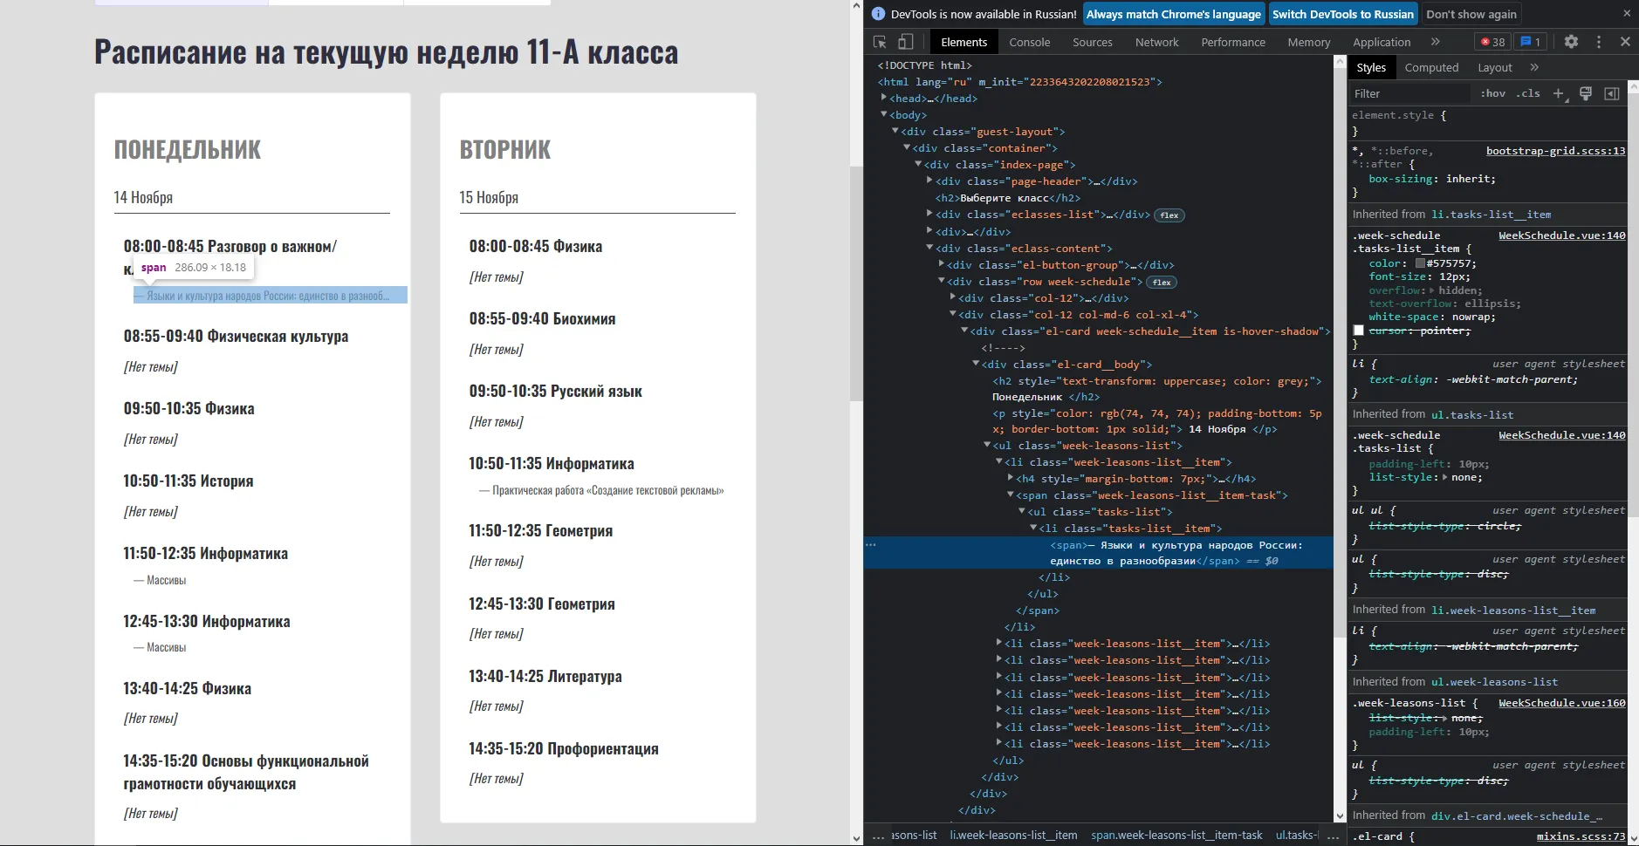Open the rendering emulation paintbrush icon
Viewport: 1639px width, 846px height.
1586,93
